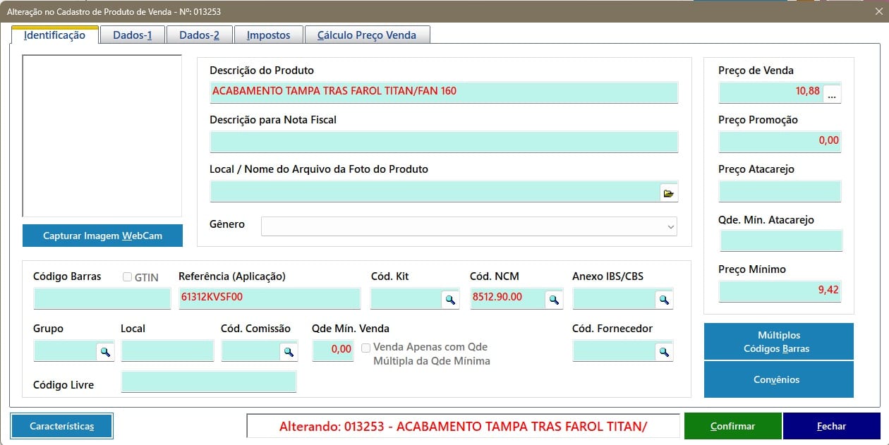The image size is (889, 445).
Task: Click the Preço de Venda value field
Action: tap(770, 92)
